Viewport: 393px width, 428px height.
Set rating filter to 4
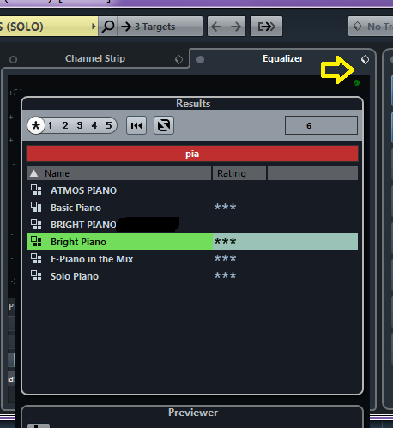tap(94, 125)
